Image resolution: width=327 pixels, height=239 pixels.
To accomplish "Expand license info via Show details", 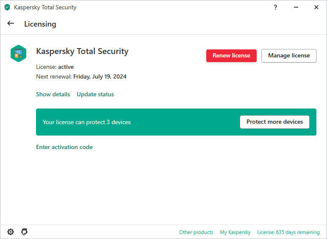I will (x=53, y=94).
